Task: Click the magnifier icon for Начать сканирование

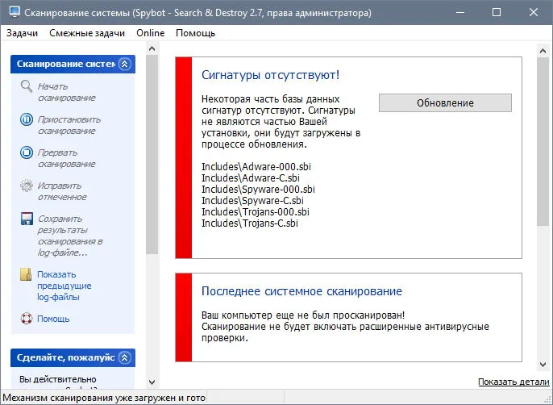Action: point(27,86)
